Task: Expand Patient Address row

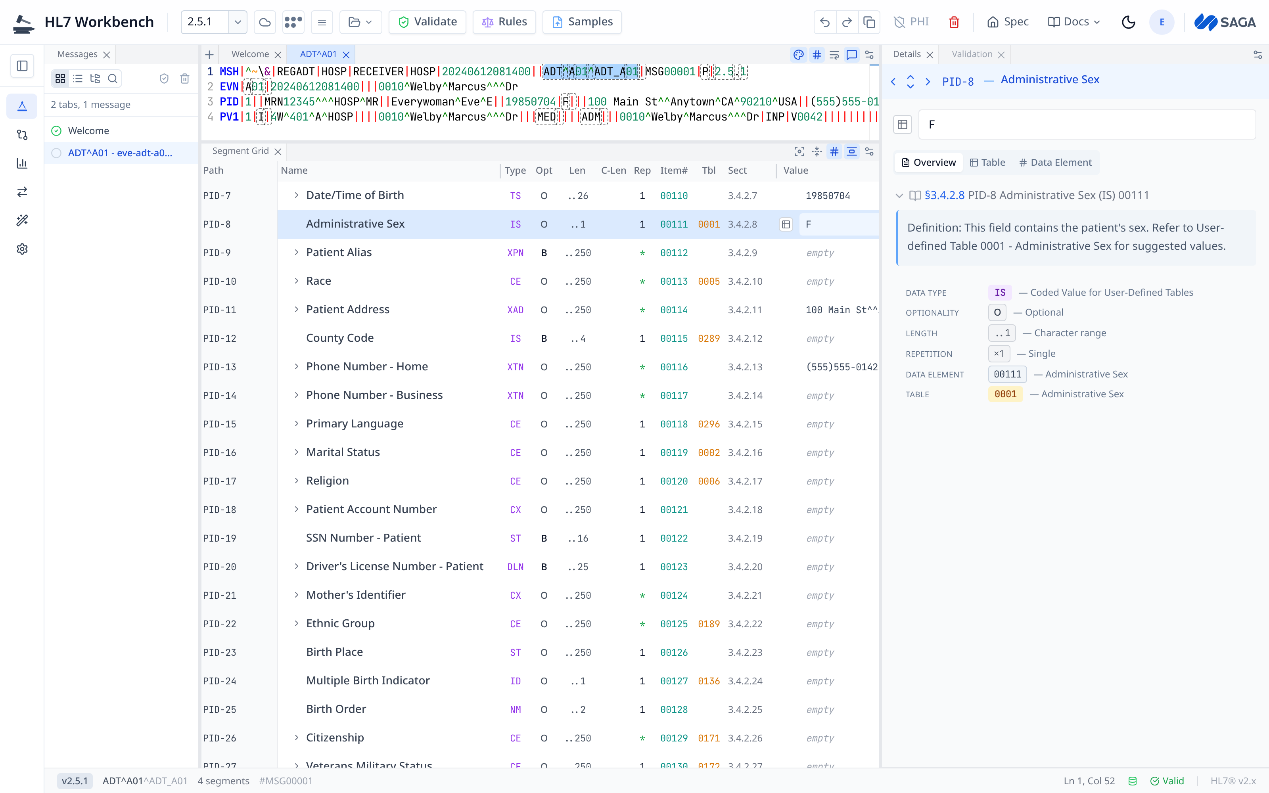Action: pyautogui.click(x=296, y=310)
